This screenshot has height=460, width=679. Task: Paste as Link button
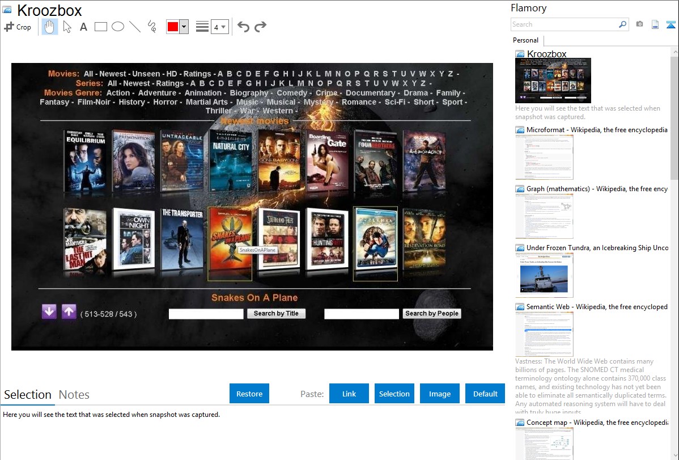[x=349, y=394]
